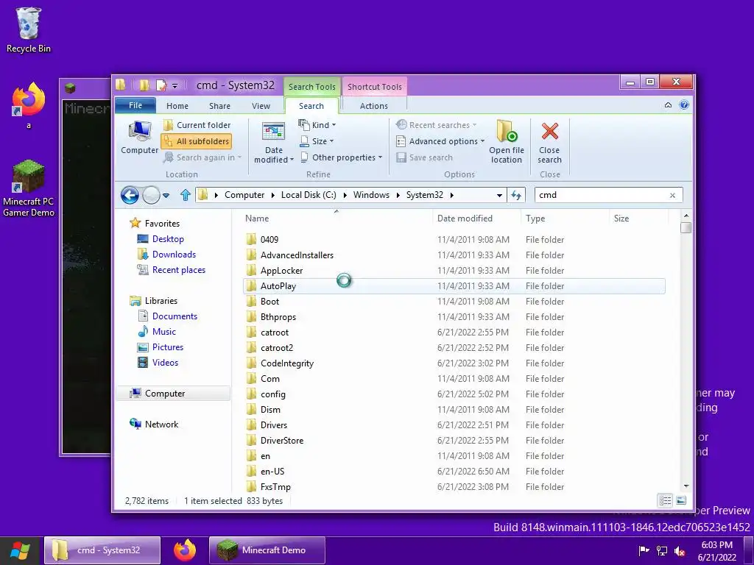Image resolution: width=754 pixels, height=565 pixels.
Task: Open Quick Access Toolbar customize dropdown
Action: [x=175, y=86]
